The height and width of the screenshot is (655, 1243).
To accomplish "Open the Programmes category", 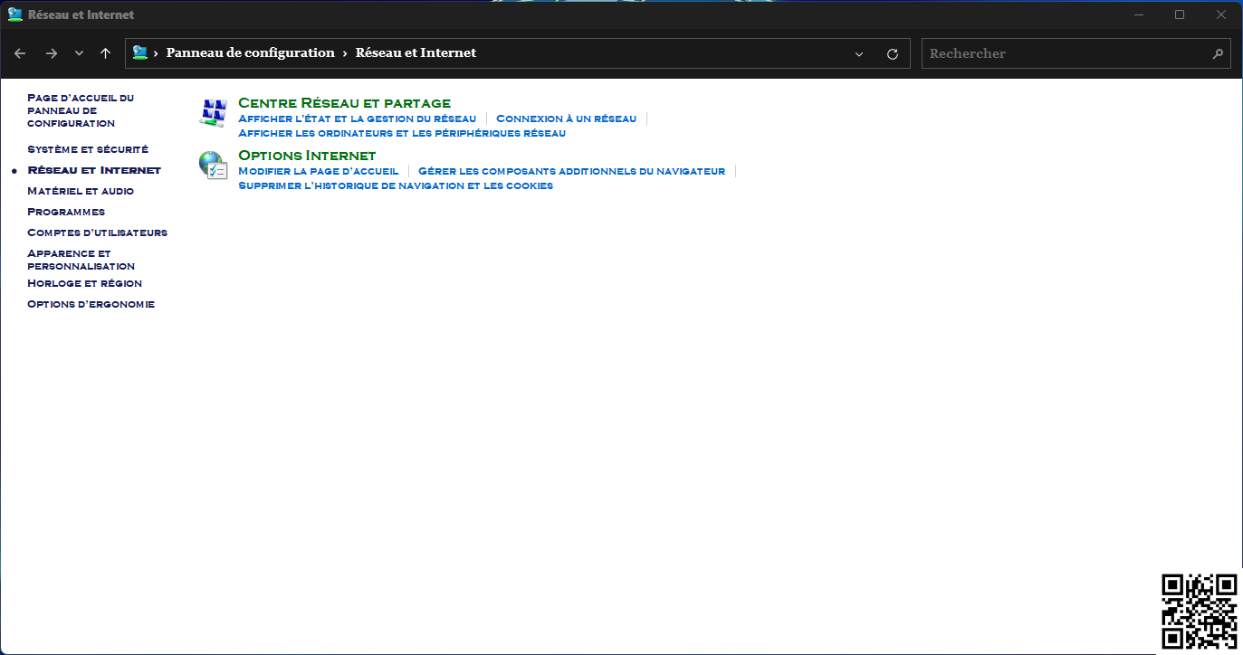I will (66, 212).
